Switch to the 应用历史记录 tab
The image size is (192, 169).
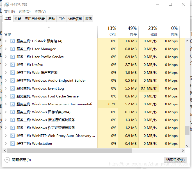coord(35,19)
